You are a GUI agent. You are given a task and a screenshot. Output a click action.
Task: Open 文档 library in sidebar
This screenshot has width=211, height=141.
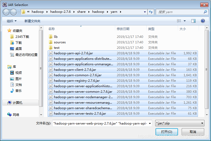click(x=16, y=85)
